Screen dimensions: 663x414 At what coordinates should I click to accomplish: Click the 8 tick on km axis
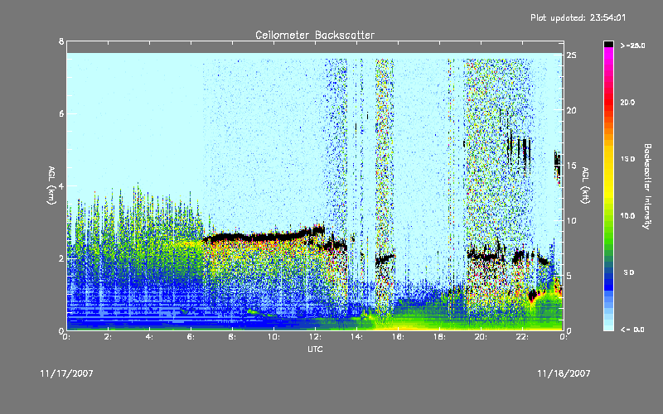[x=61, y=41]
